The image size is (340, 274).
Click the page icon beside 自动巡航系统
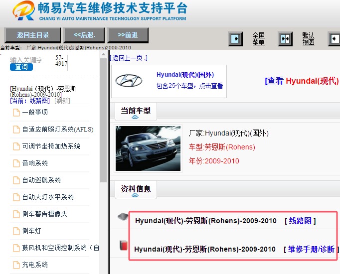tap(16, 180)
